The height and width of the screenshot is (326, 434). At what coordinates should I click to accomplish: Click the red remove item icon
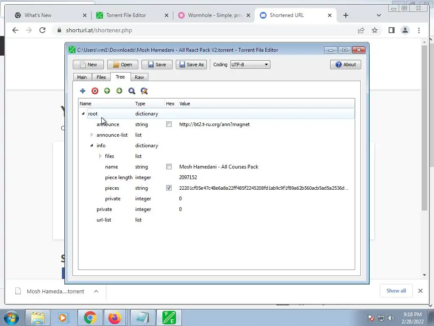pos(95,91)
